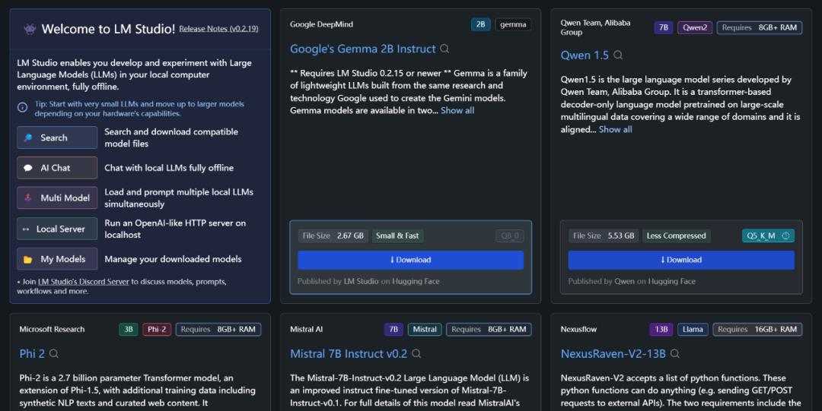Click the Phi-2 architecture tag
The image size is (822, 411).
(157, 329)
